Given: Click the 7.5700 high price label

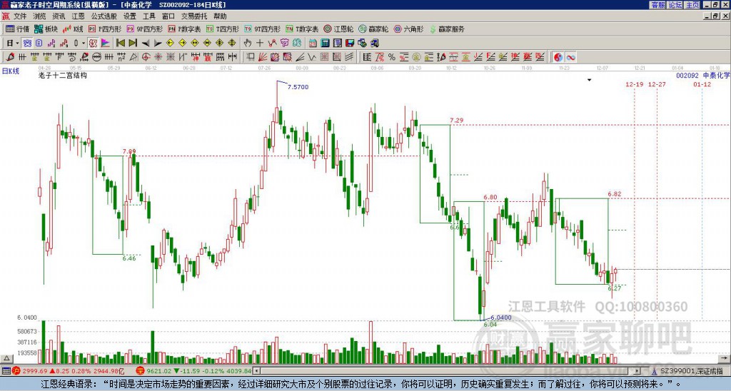Looking at the screenshot, I should [x=298, y=87].
